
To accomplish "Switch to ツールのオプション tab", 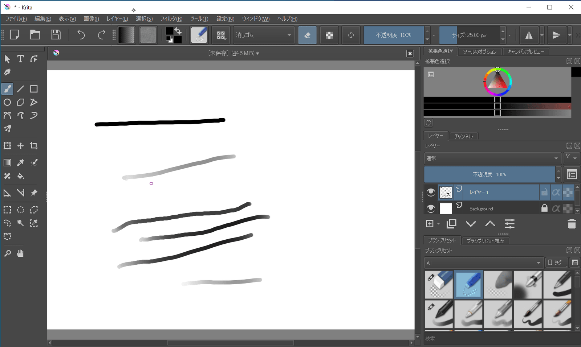I will tap(480, 52).
